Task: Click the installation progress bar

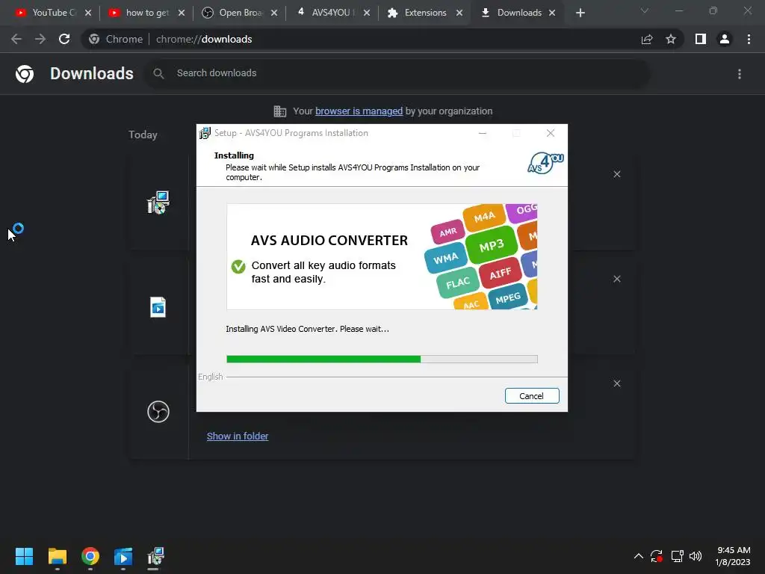Action: click(x=382, y=359)
